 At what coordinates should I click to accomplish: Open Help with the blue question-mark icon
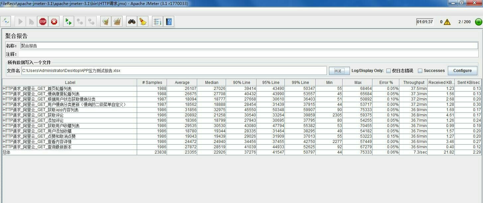[169, 22]
